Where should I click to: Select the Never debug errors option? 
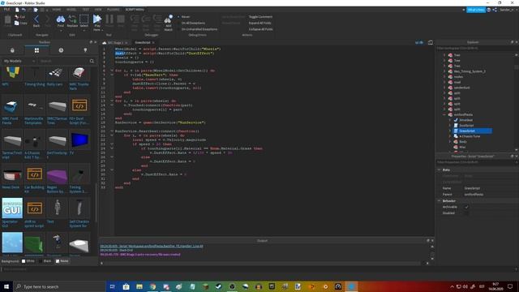(184, 16)
